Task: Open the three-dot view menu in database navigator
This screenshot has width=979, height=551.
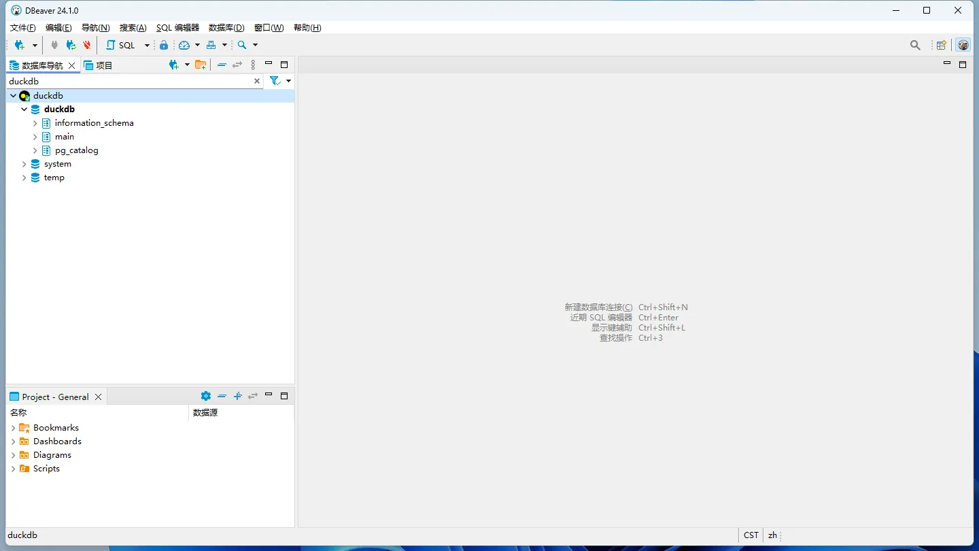Action: pos(253,65)
